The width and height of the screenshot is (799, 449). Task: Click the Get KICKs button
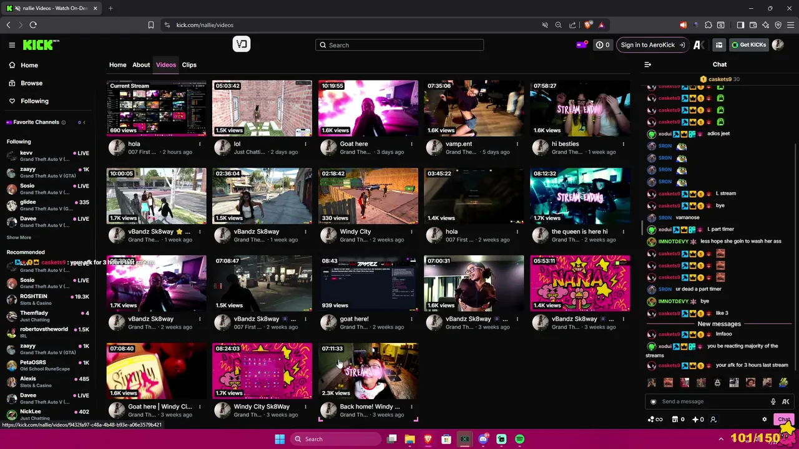pos(748,45)
